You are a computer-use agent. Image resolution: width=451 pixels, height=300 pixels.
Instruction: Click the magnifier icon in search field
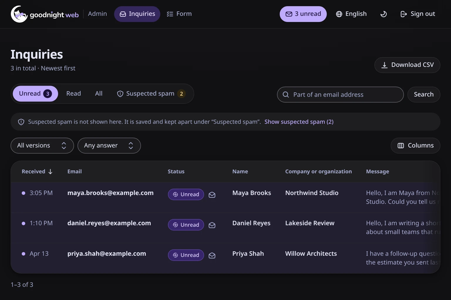tap(286, 94)
